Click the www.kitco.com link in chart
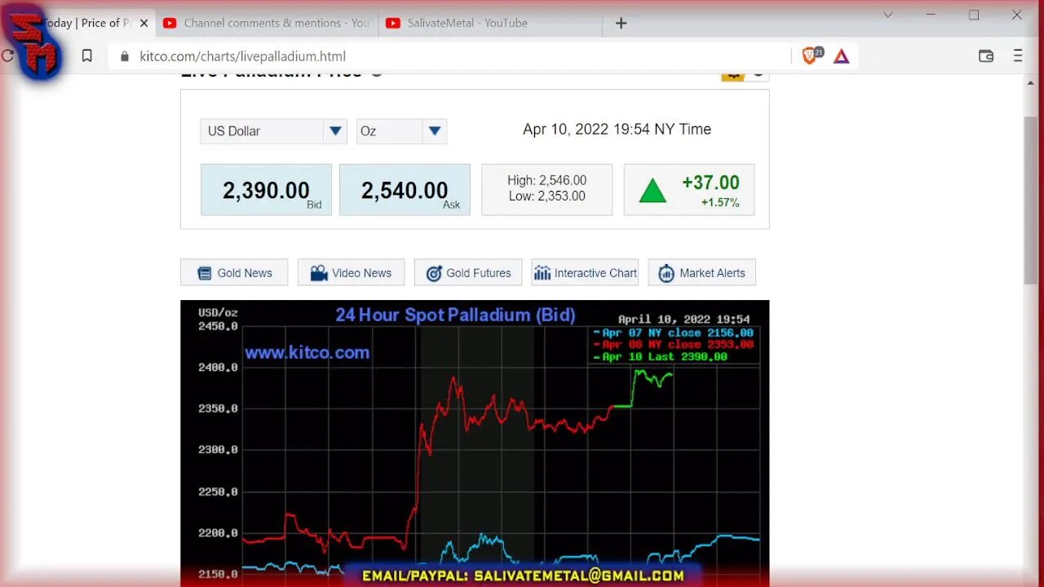Viewport: 1044px width, 587px height. click(307, 352)
